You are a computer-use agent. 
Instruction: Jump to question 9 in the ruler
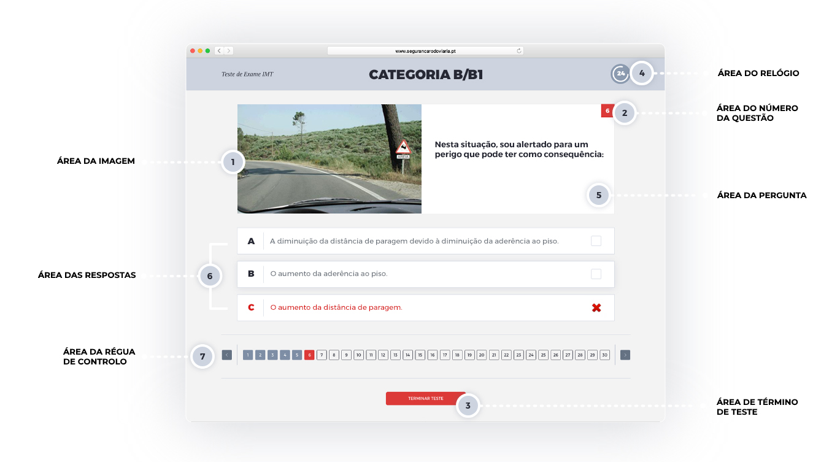point(346,355)
